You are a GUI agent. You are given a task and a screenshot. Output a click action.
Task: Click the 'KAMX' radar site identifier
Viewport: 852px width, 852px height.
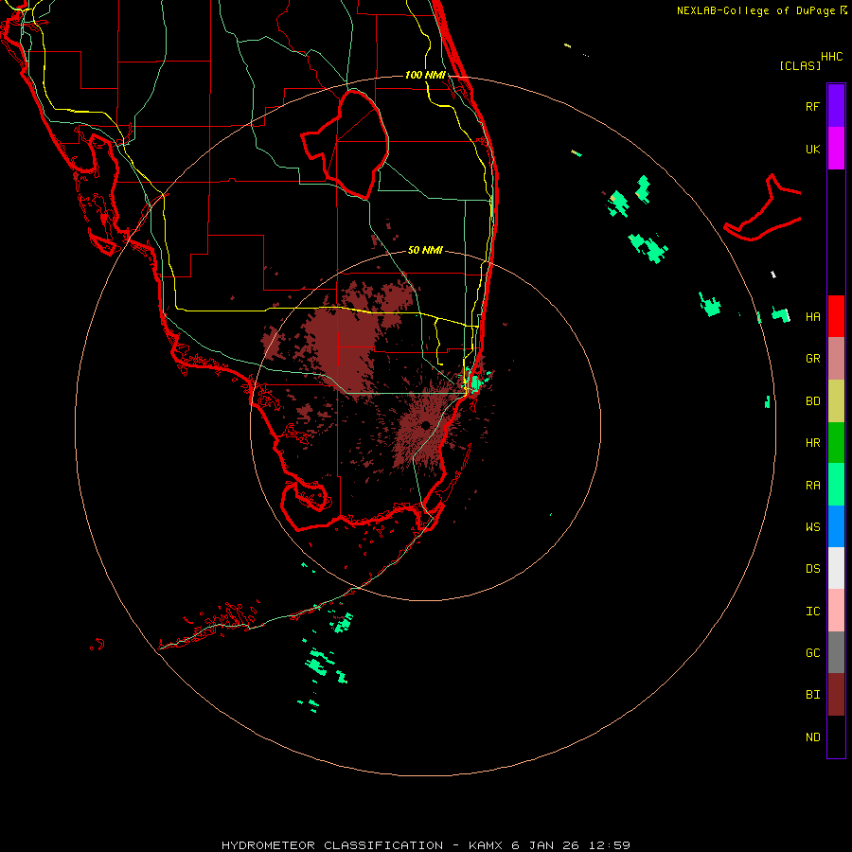pyautogui.click(x=486, y=845)
